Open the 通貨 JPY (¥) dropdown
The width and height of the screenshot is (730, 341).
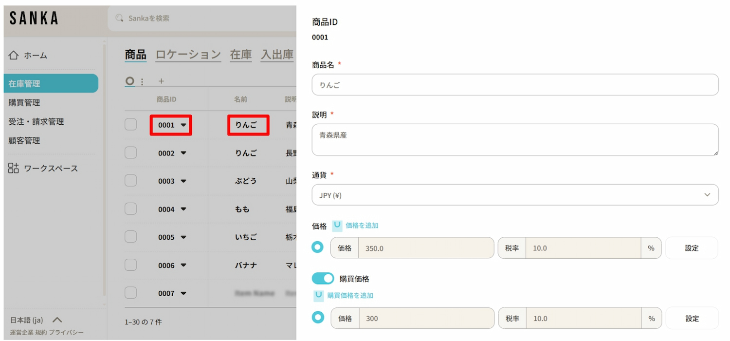(515, 195)
